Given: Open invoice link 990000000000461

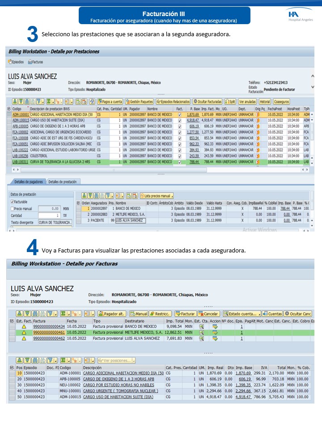Looking at the screenshot, I should (x=49, y=332).
